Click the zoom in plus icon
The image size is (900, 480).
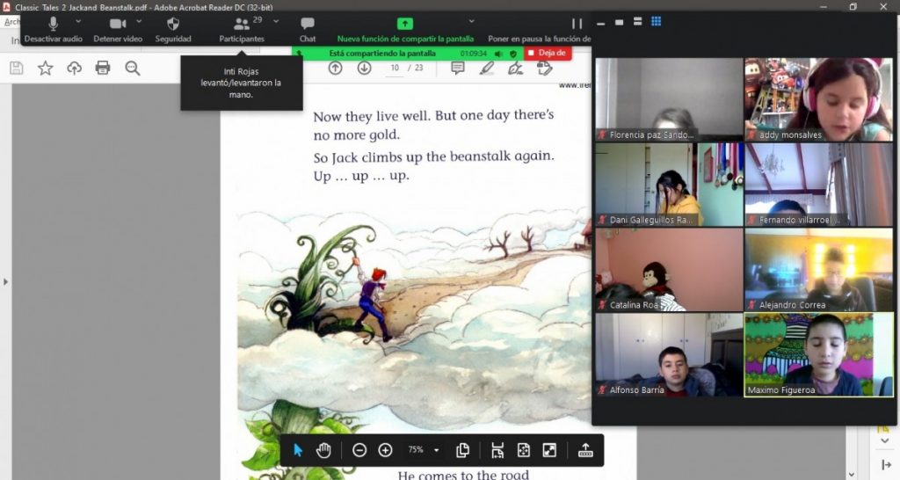coord(385,450)
